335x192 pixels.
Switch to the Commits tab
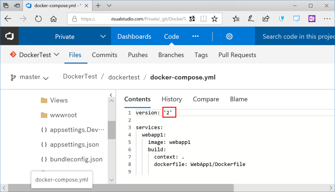[x=104, y=55]
